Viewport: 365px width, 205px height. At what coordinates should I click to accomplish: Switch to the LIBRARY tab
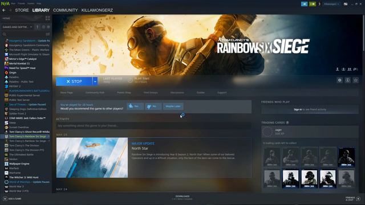click(40, 10)
